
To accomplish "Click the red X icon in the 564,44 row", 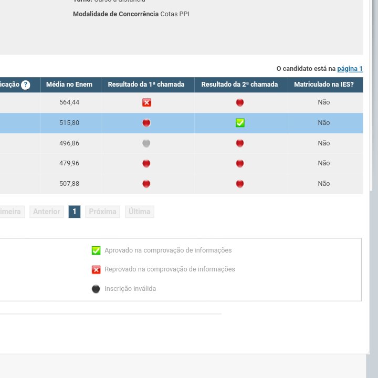I will [146, 102].
